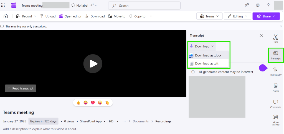Go to the Home icon
Screen dimensions: 284x134
point(6,16)
